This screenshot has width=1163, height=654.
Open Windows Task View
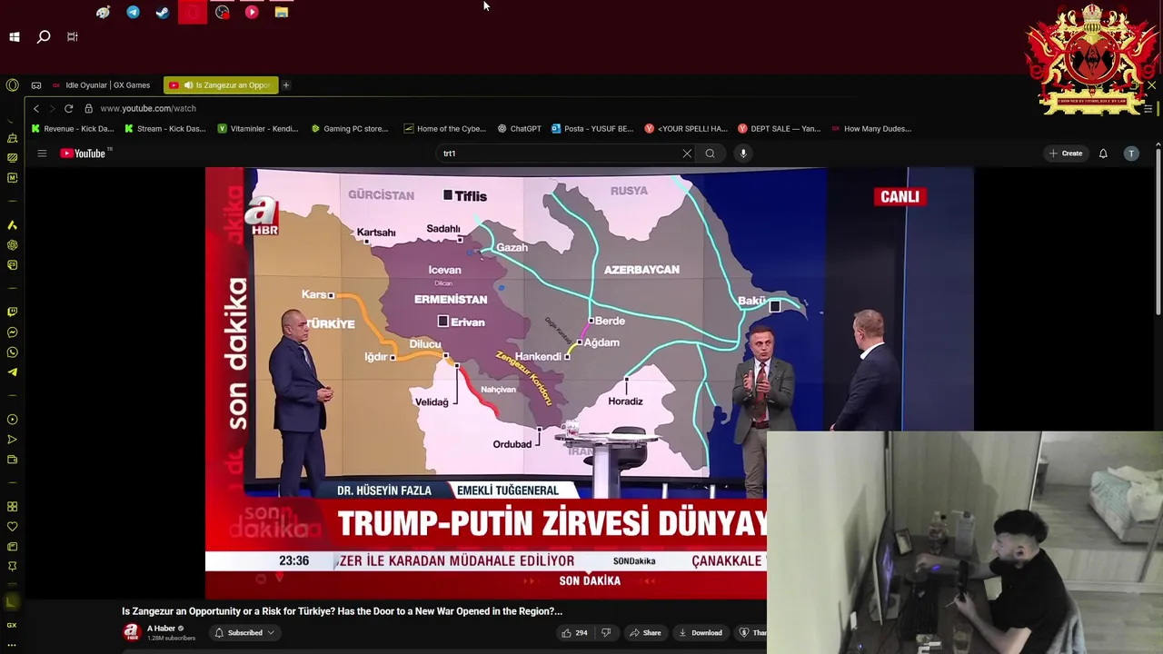click(73, 37)
